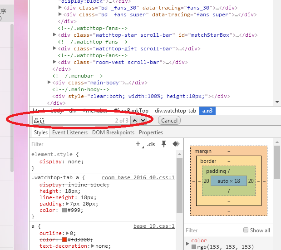Open the .cls element classes toggle

(x=151, y=144)
